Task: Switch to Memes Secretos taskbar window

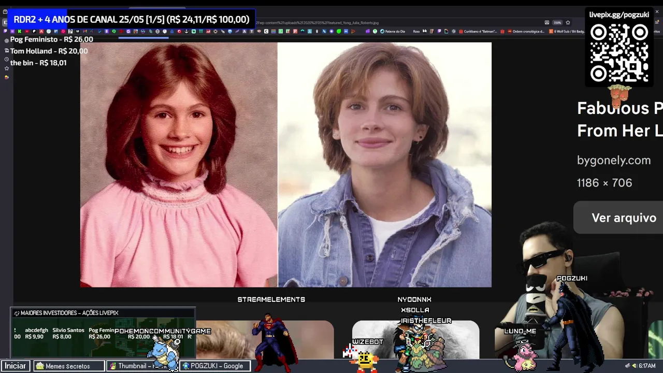Action: pos(68,366)
